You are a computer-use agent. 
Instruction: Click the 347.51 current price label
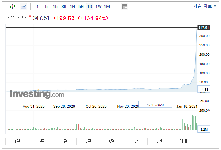(x=204, y=27)
